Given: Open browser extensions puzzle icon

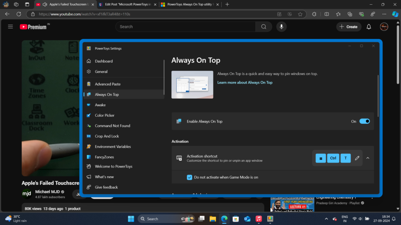Looking at the screenshot, I should (x=314, y=14).
